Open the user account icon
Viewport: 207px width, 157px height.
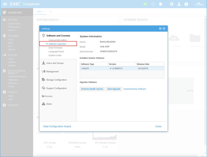179,4
